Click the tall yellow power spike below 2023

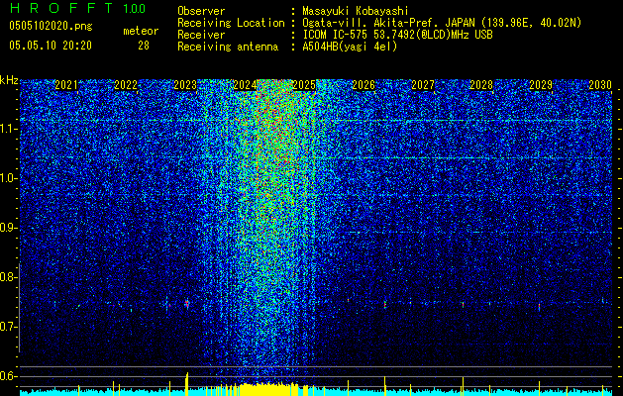tap(187, 384)
